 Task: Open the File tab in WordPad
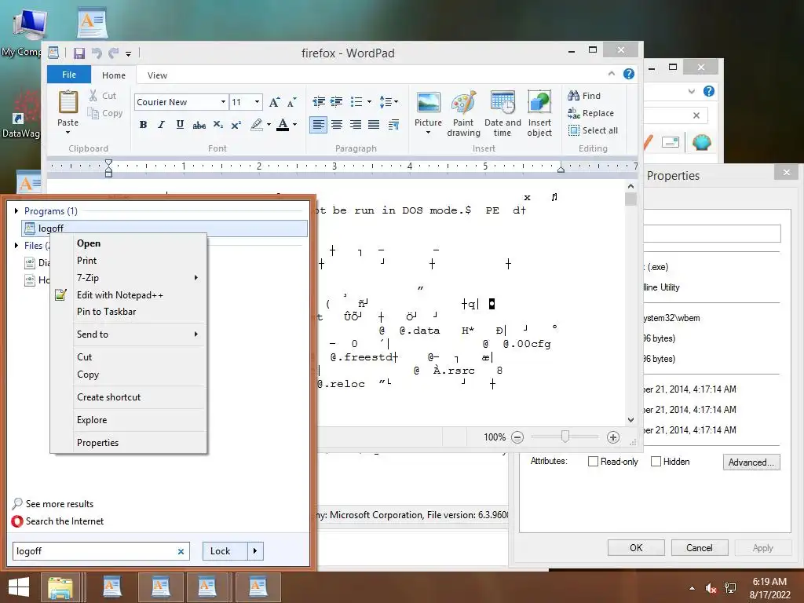tap(69, 75)
